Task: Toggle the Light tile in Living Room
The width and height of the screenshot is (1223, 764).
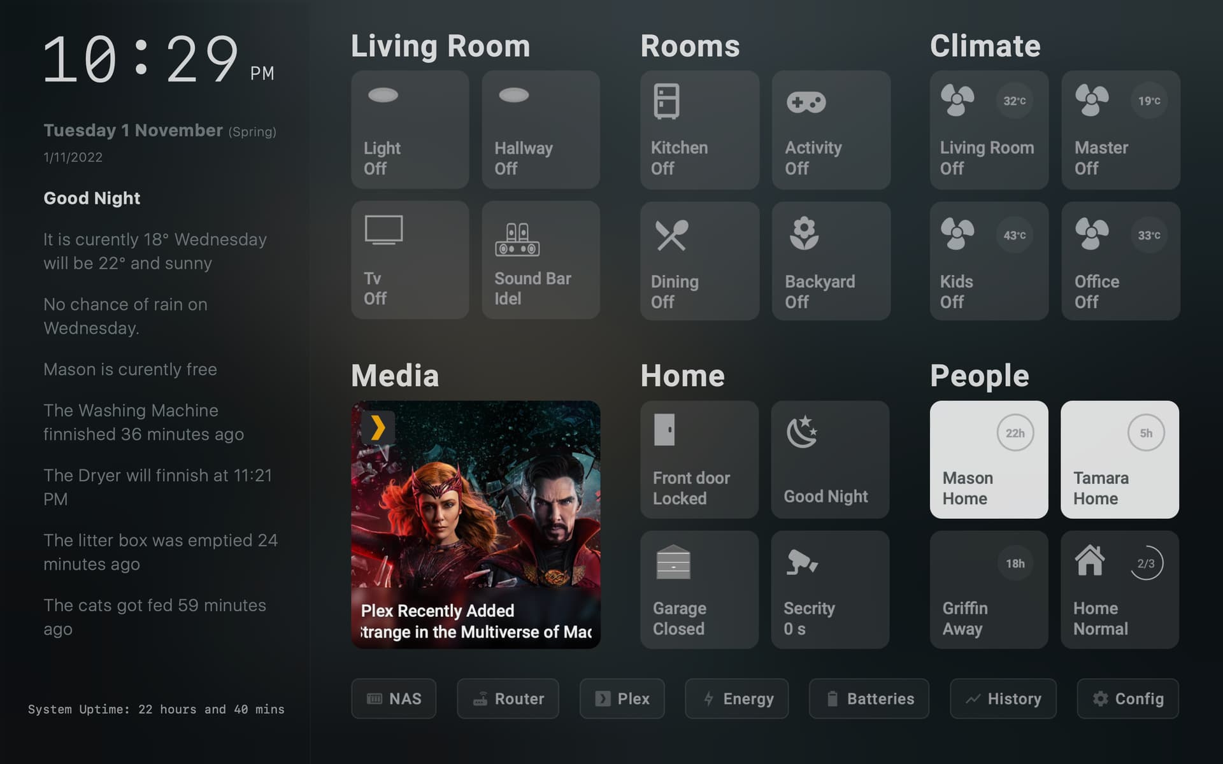Action: [x=410, y=129]
